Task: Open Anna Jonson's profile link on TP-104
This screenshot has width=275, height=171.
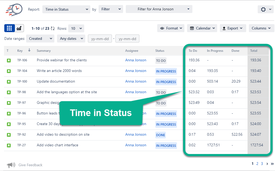Action: [x=136, y=71]
